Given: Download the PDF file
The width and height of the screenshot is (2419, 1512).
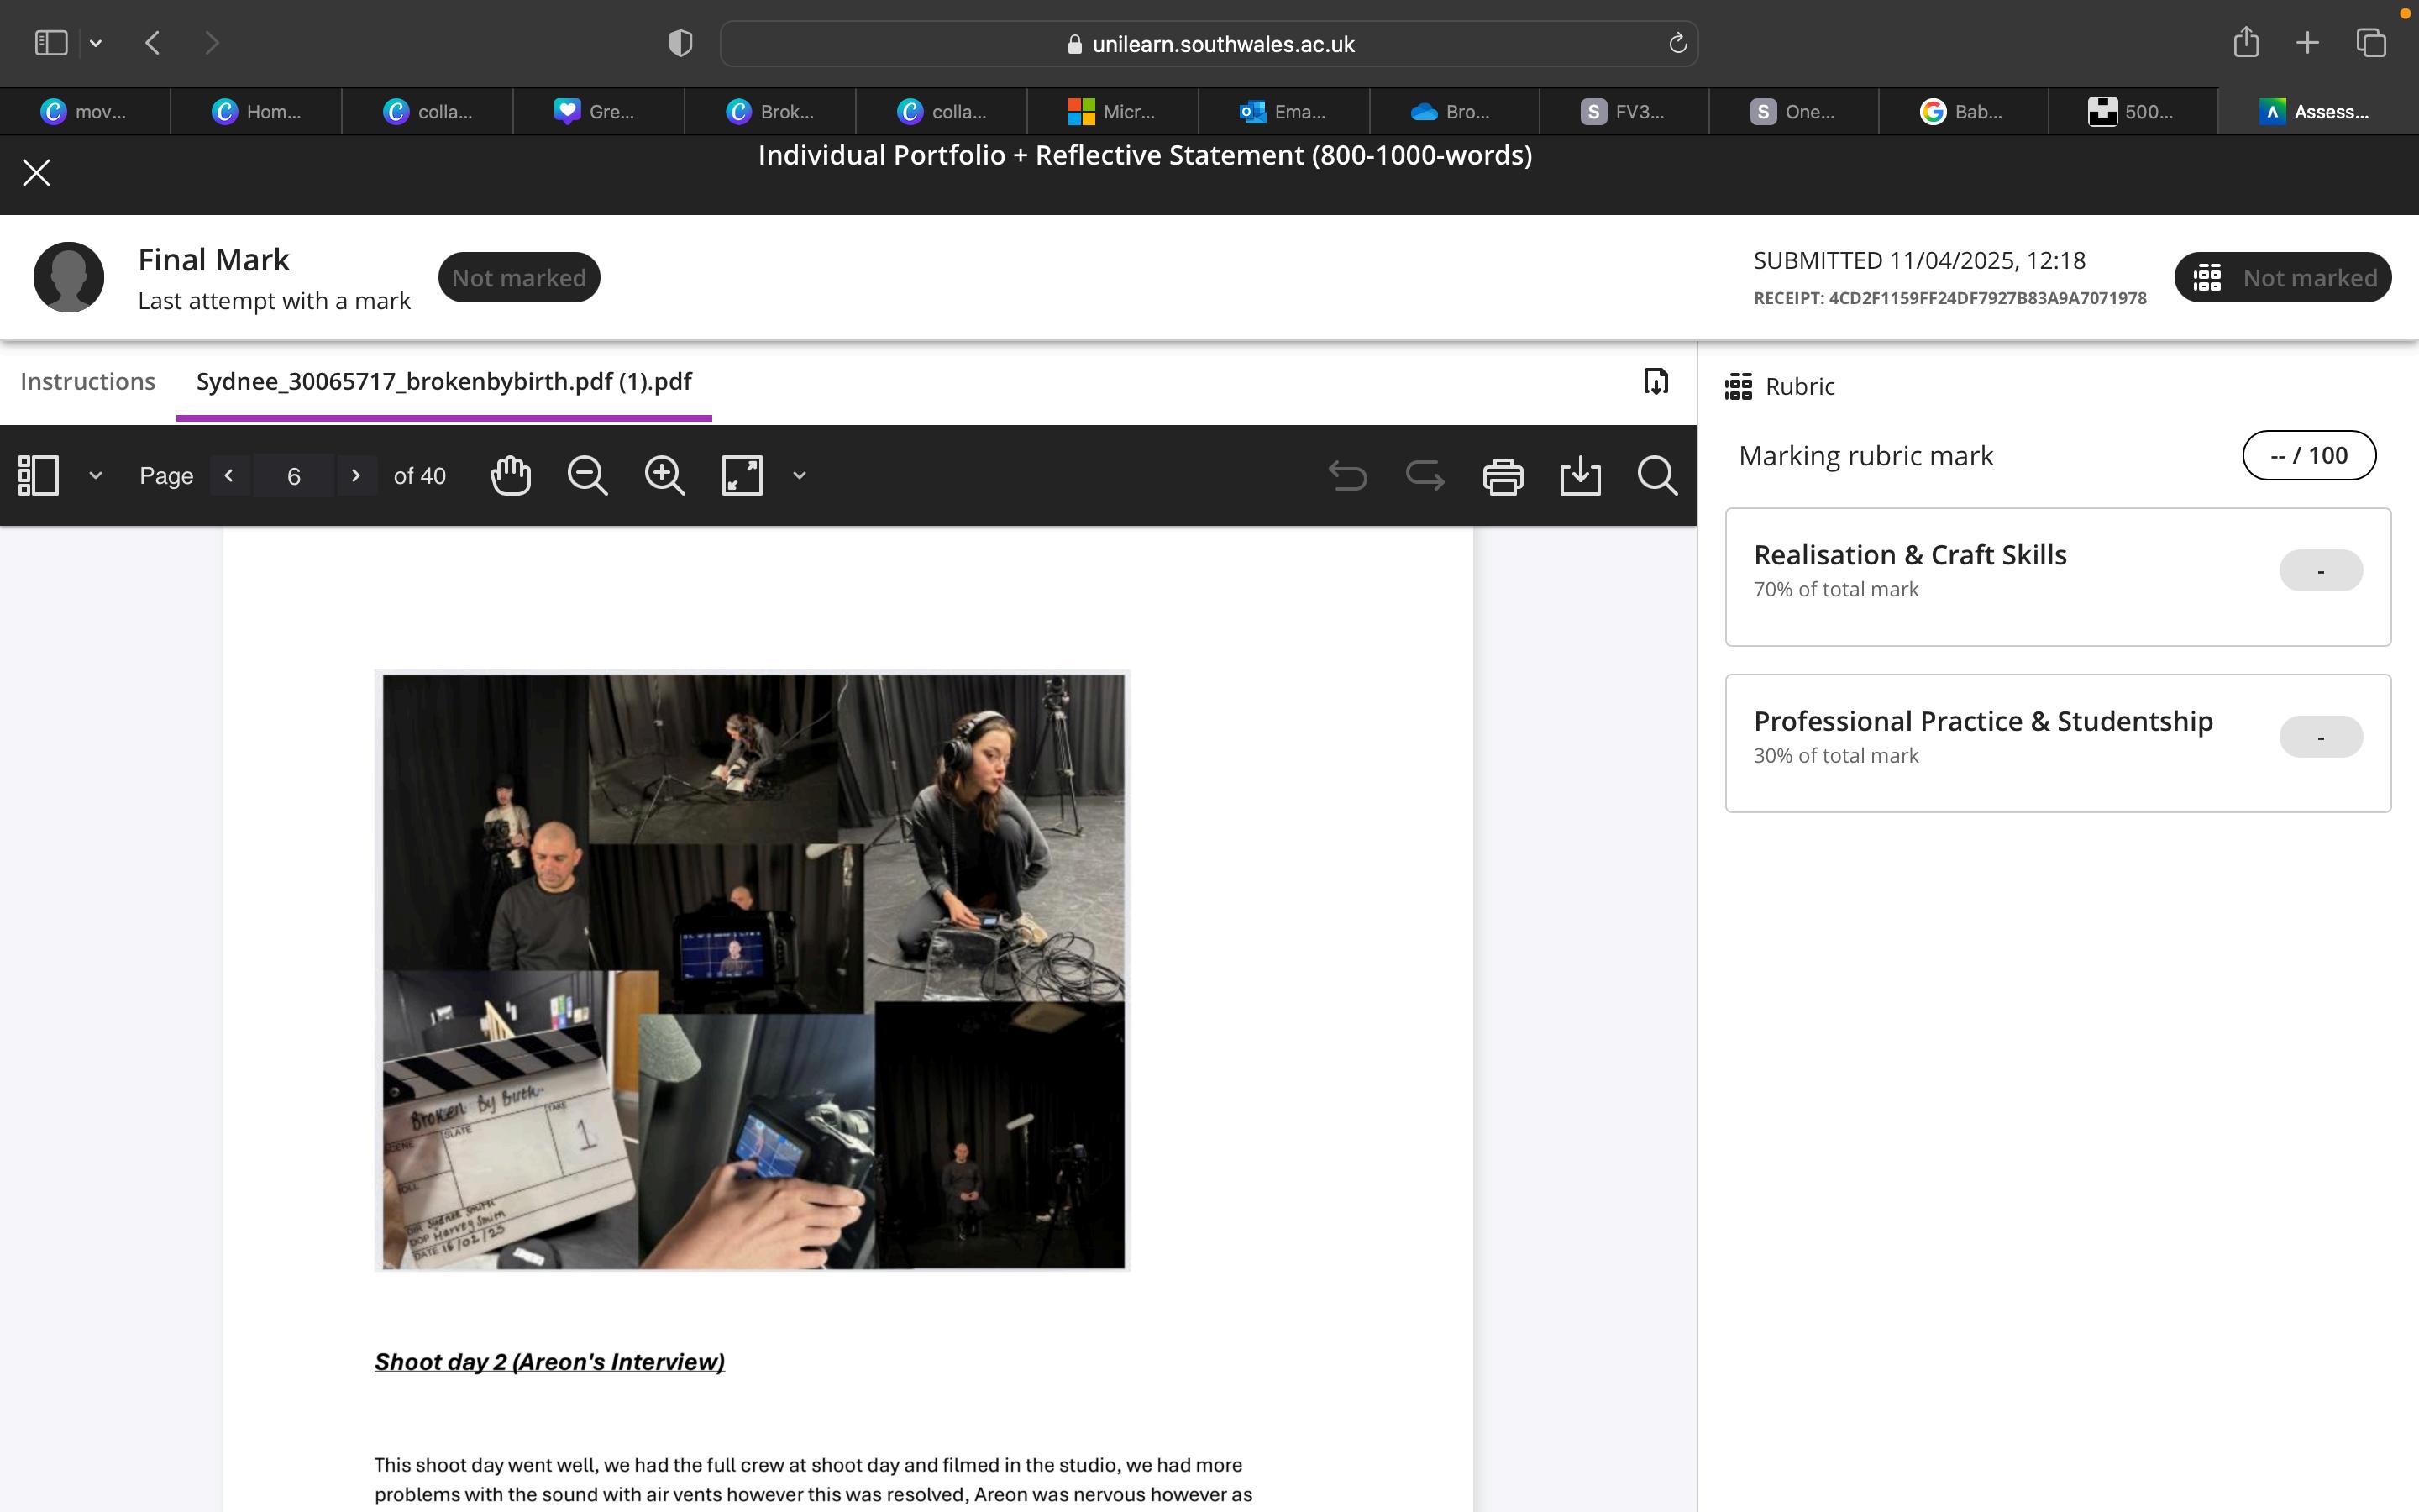Looking at the screenshot, I should point(1579,476).
